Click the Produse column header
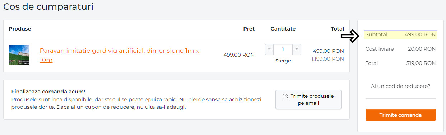The height and width of the screenshot is (135, 446). coord(20,29)
